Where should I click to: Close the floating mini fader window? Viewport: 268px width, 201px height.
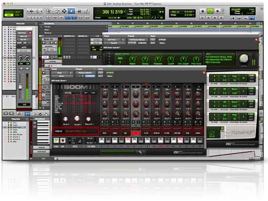point(30,33)
